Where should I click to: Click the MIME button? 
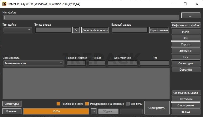pyautogui.click(x=185, y=31)
